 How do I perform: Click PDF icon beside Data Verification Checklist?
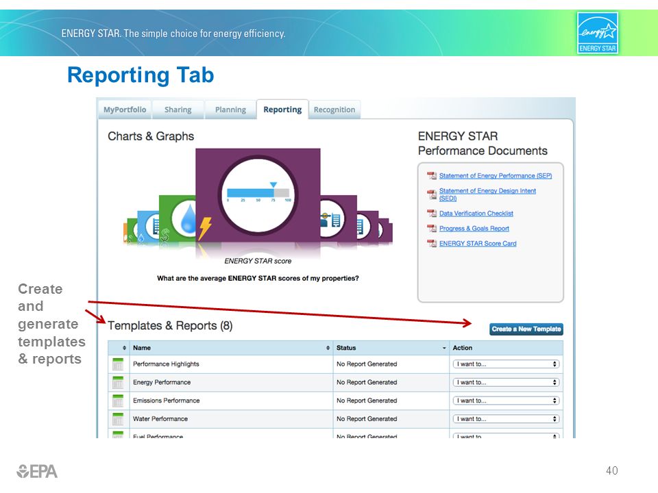tap(432, 214)
